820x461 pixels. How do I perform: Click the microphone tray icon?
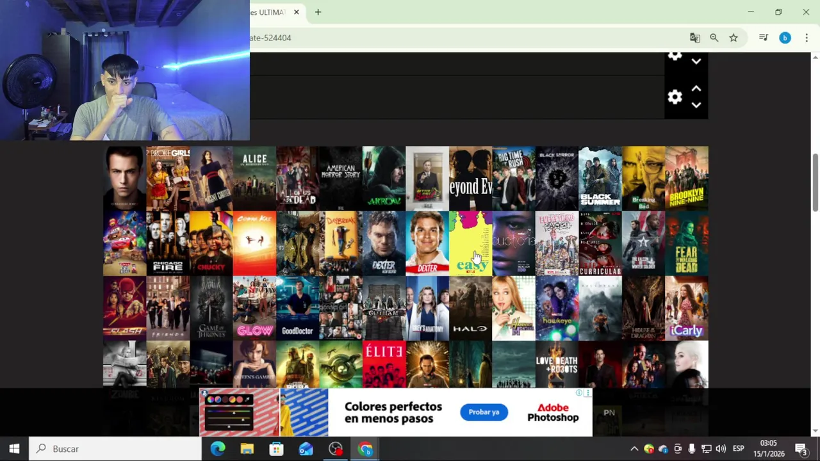click(692, 449)
